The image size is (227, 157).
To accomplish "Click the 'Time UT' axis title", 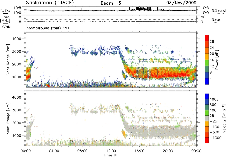I will 111,155.
